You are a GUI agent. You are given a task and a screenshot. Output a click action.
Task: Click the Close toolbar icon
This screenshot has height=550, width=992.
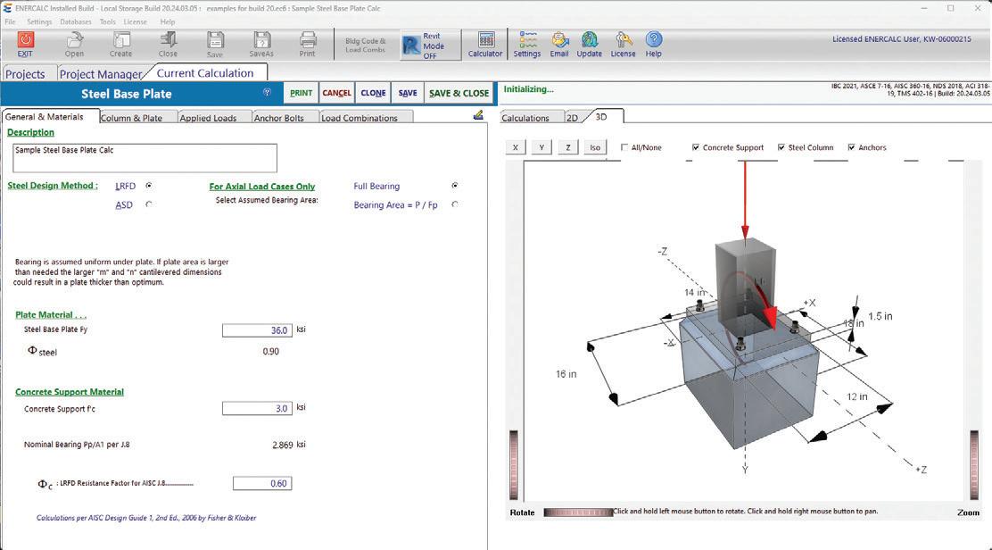click(x=168, y=45)
